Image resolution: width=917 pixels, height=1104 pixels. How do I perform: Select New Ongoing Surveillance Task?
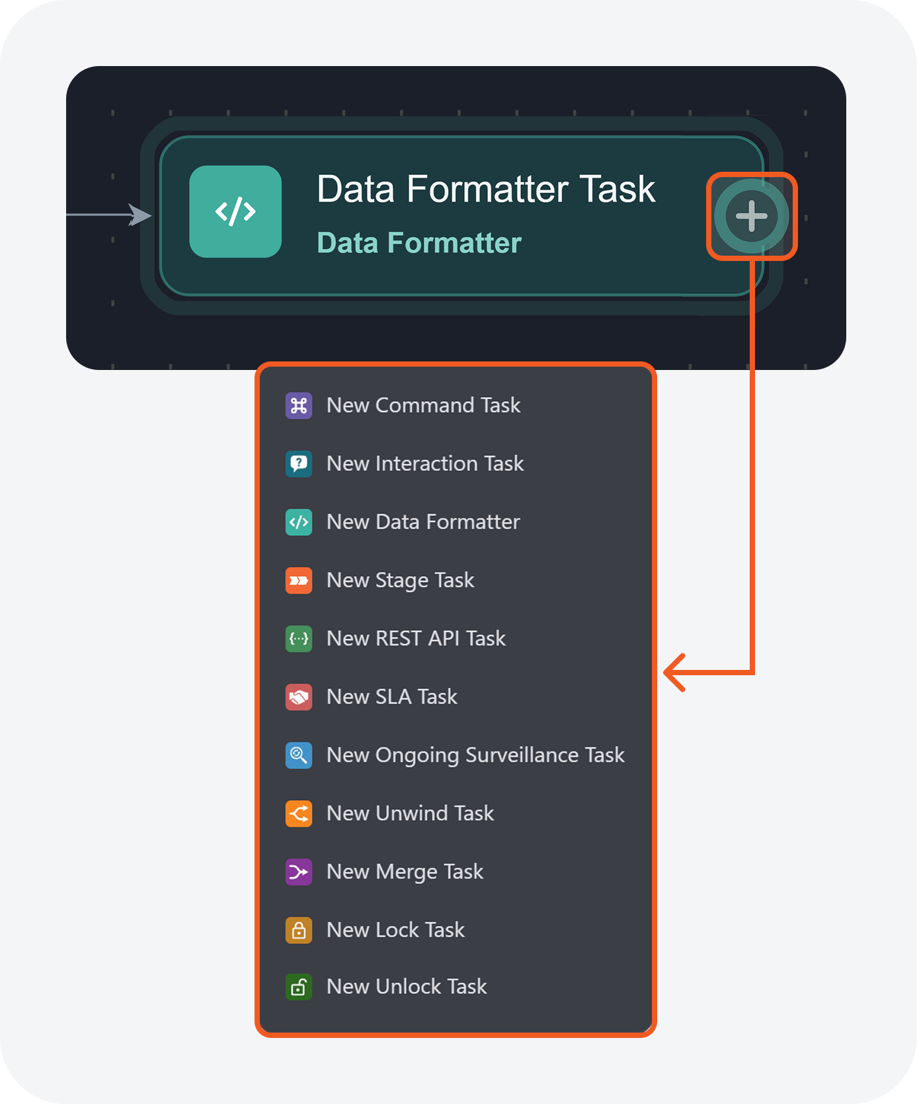(x=475, y=755)
